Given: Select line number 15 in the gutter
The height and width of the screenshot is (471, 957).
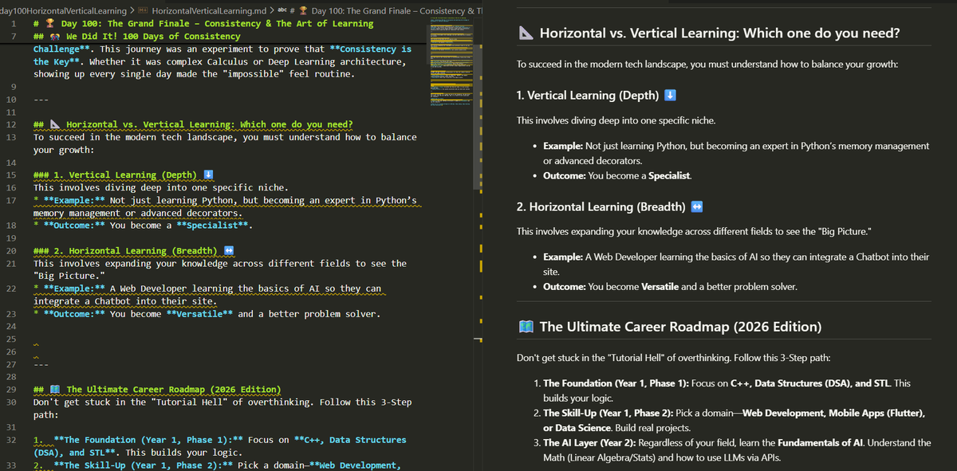Looking at the screenshot, I should [x=11, y=175].
